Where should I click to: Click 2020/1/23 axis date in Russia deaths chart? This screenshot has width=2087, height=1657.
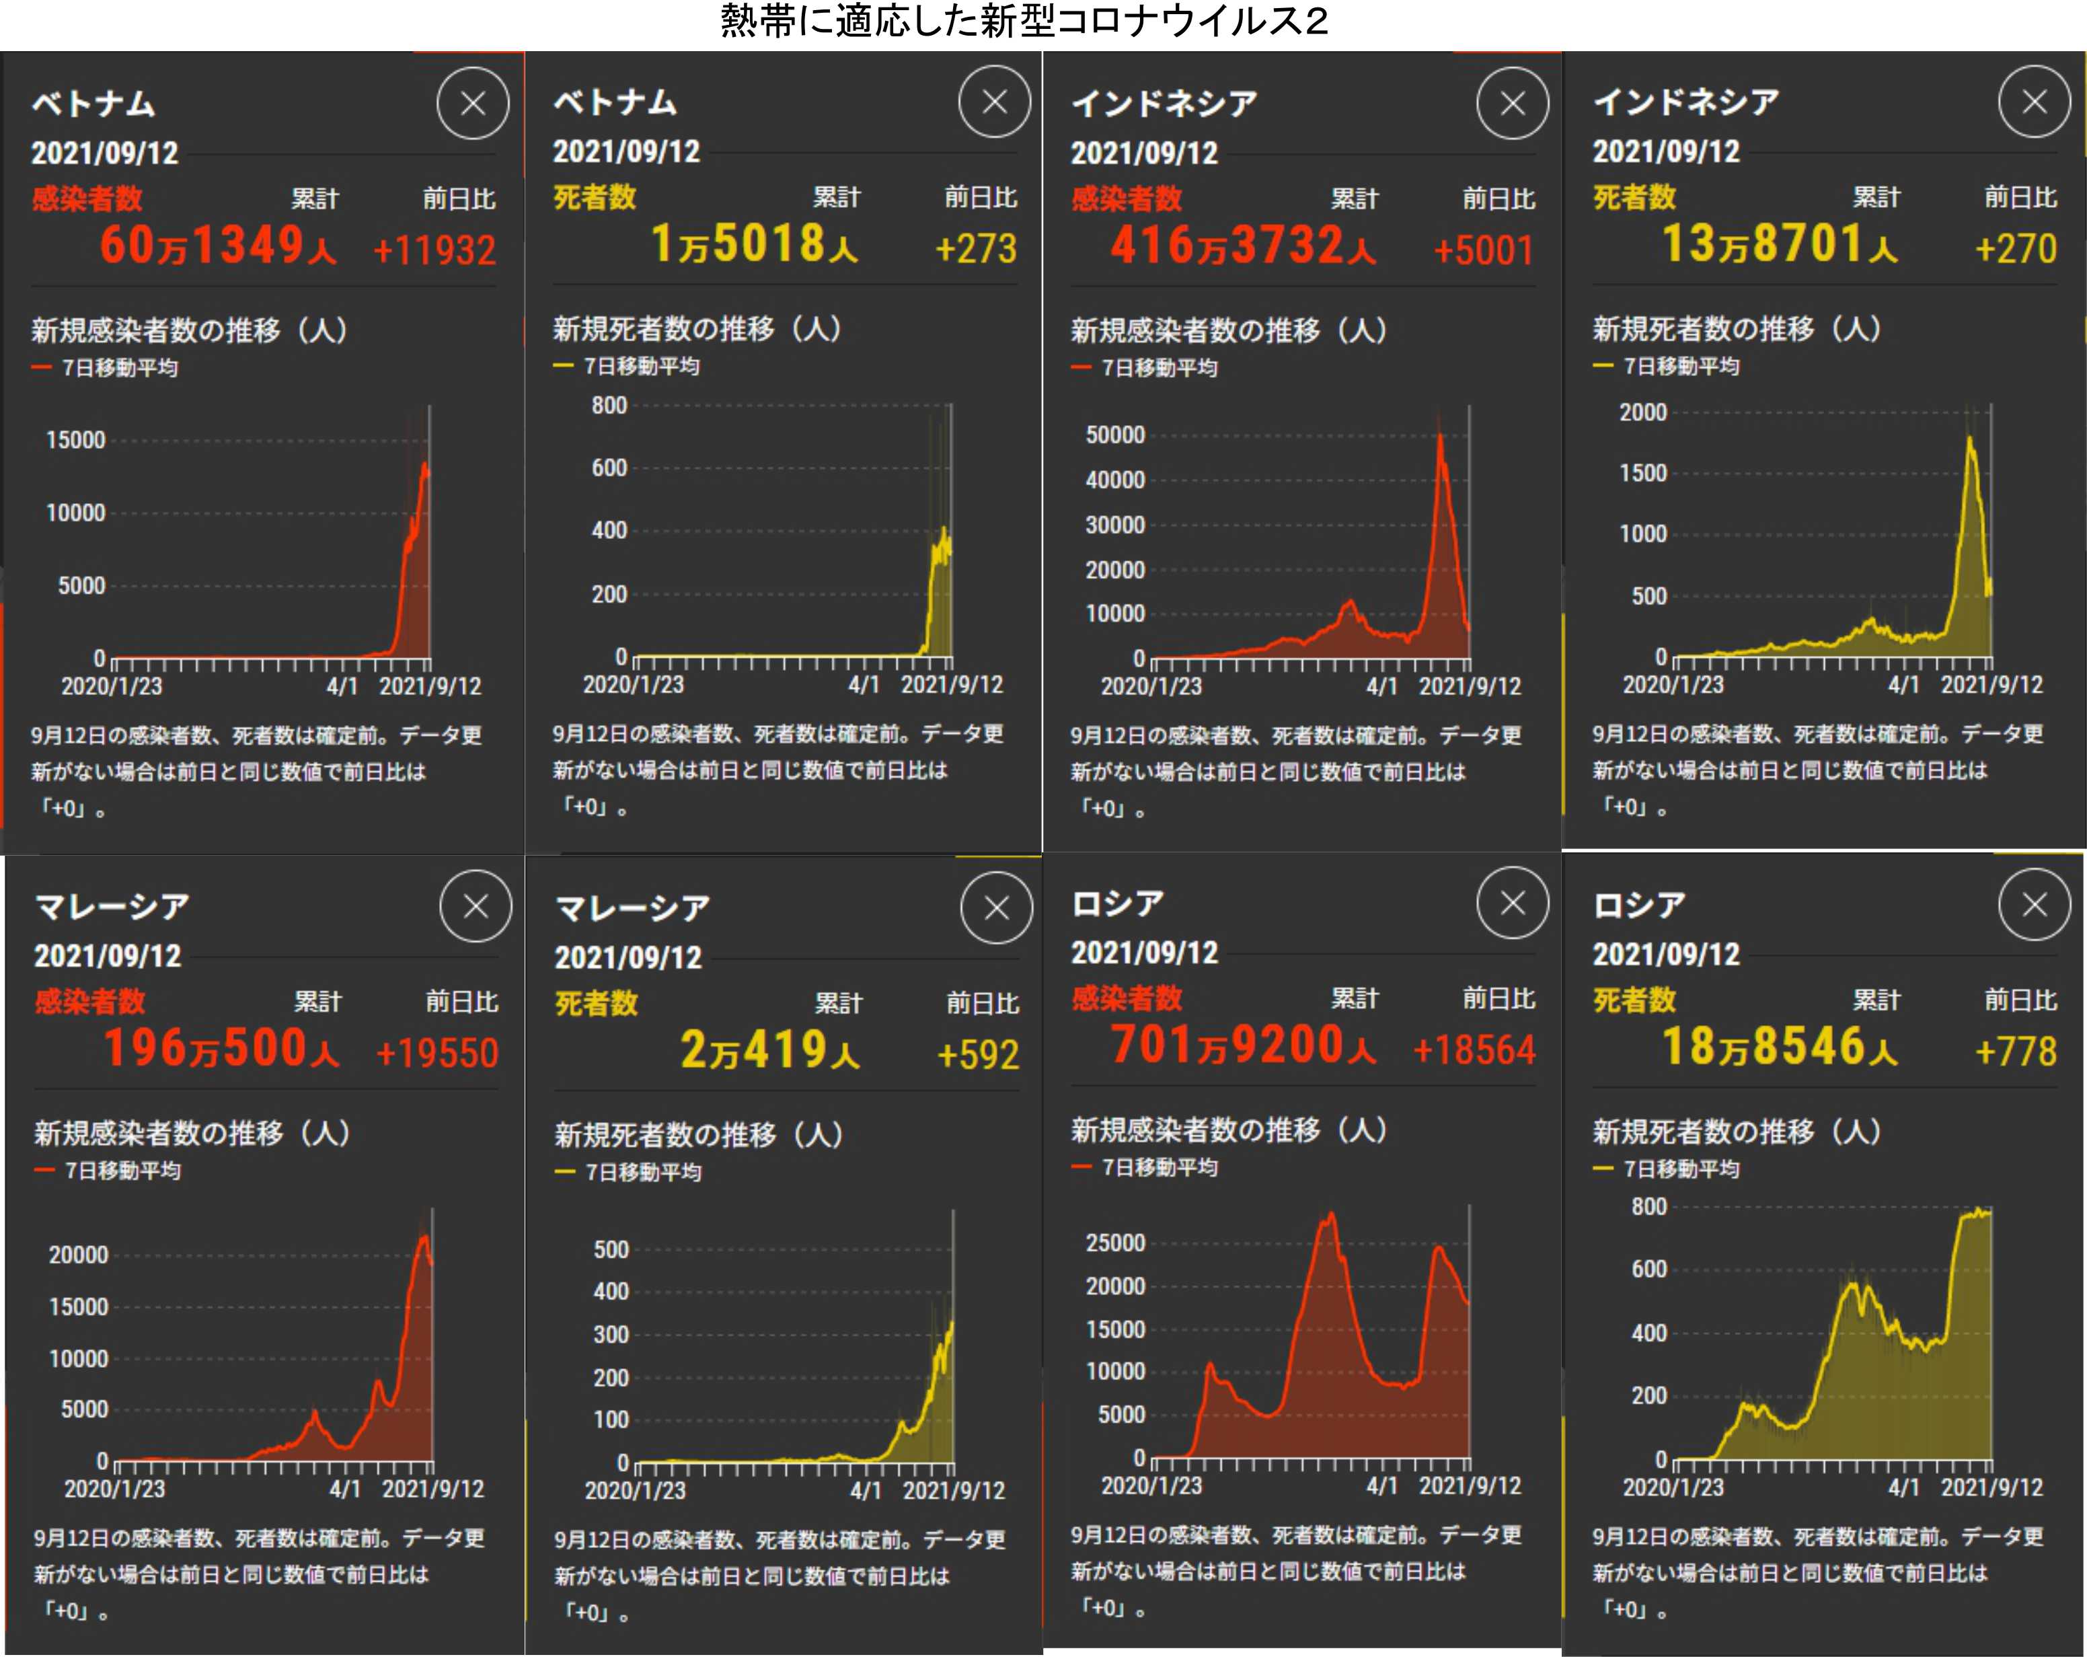[x=1673, y=1487]
